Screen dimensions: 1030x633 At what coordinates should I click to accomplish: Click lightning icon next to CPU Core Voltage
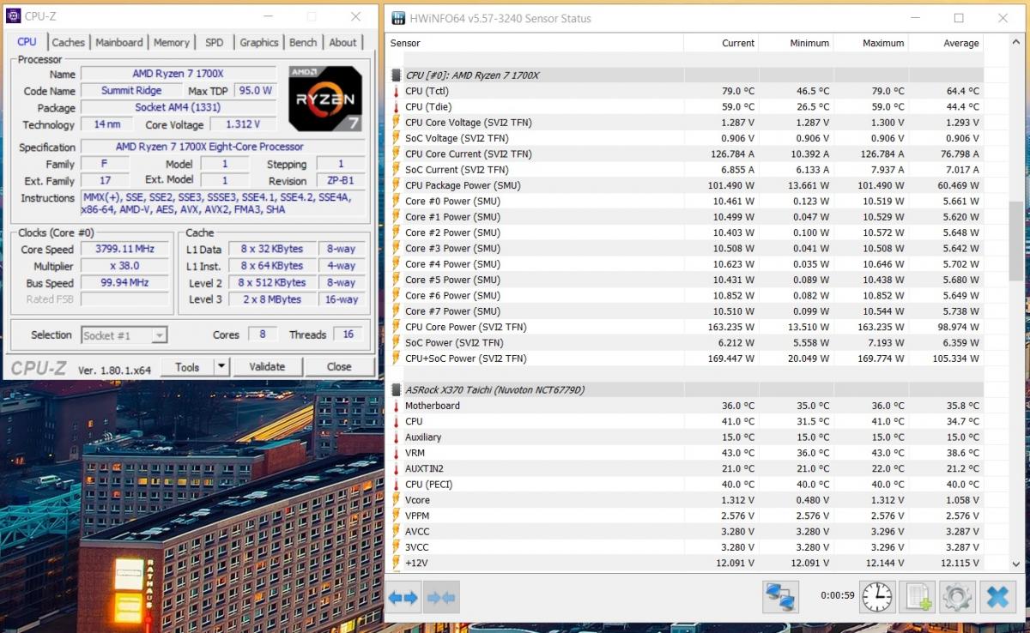tap(397, 123)
